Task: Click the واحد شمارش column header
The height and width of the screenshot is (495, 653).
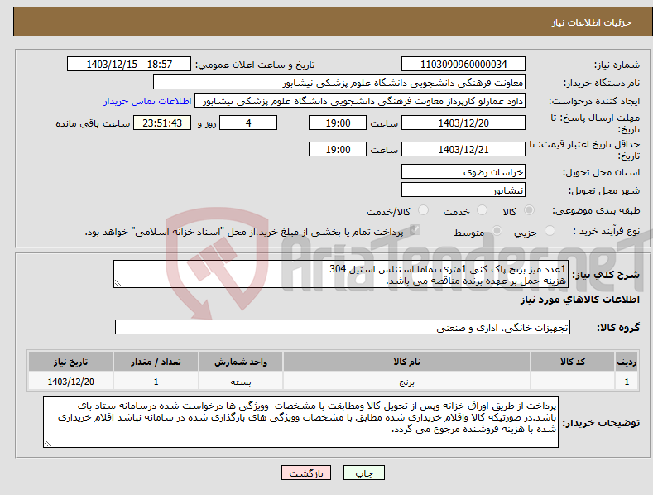Action: tap(241, 362)
